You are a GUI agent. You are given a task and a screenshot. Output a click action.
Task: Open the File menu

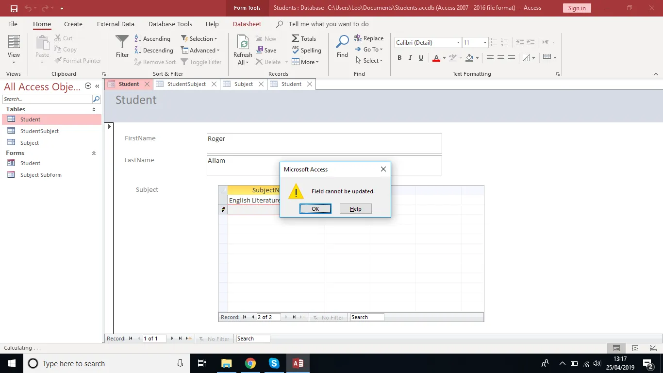coord(13,24)
